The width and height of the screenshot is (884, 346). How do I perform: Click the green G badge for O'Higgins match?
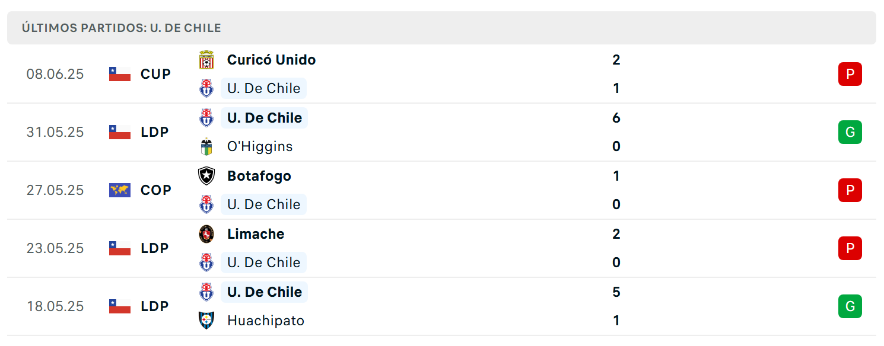tap(850, 132)
